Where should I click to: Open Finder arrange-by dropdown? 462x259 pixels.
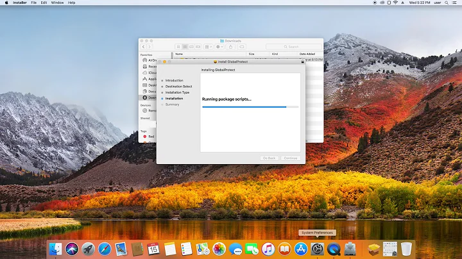tap(209, 47)
